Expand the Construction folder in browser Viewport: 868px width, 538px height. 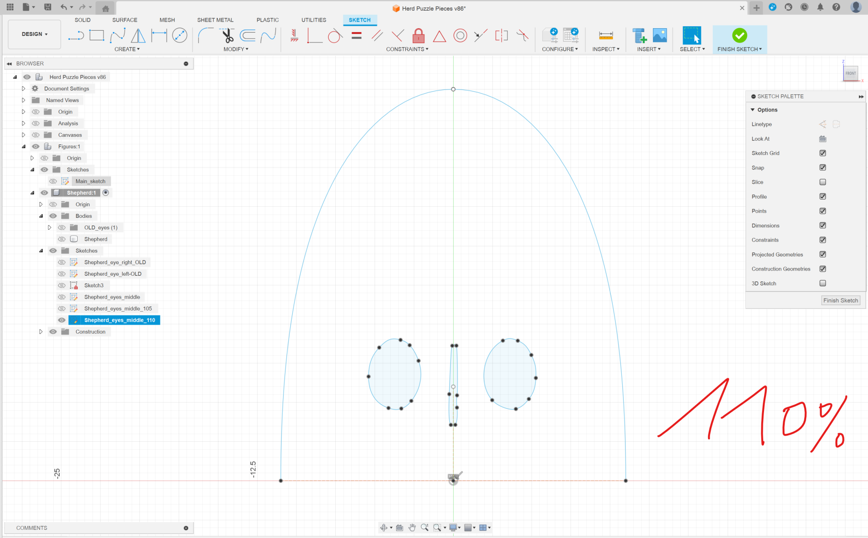point(41,332)
